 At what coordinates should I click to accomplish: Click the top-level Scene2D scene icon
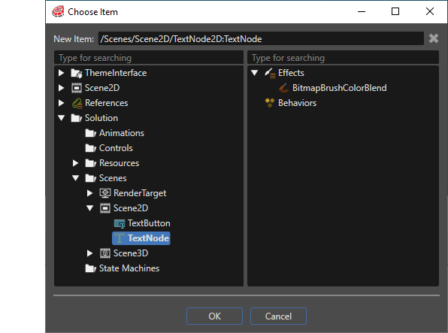[76, 88]
